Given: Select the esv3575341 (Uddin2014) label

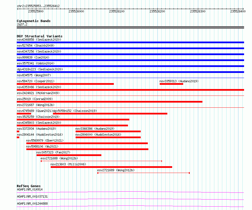Looking at the screenshot, I should [x=36, y=63].
